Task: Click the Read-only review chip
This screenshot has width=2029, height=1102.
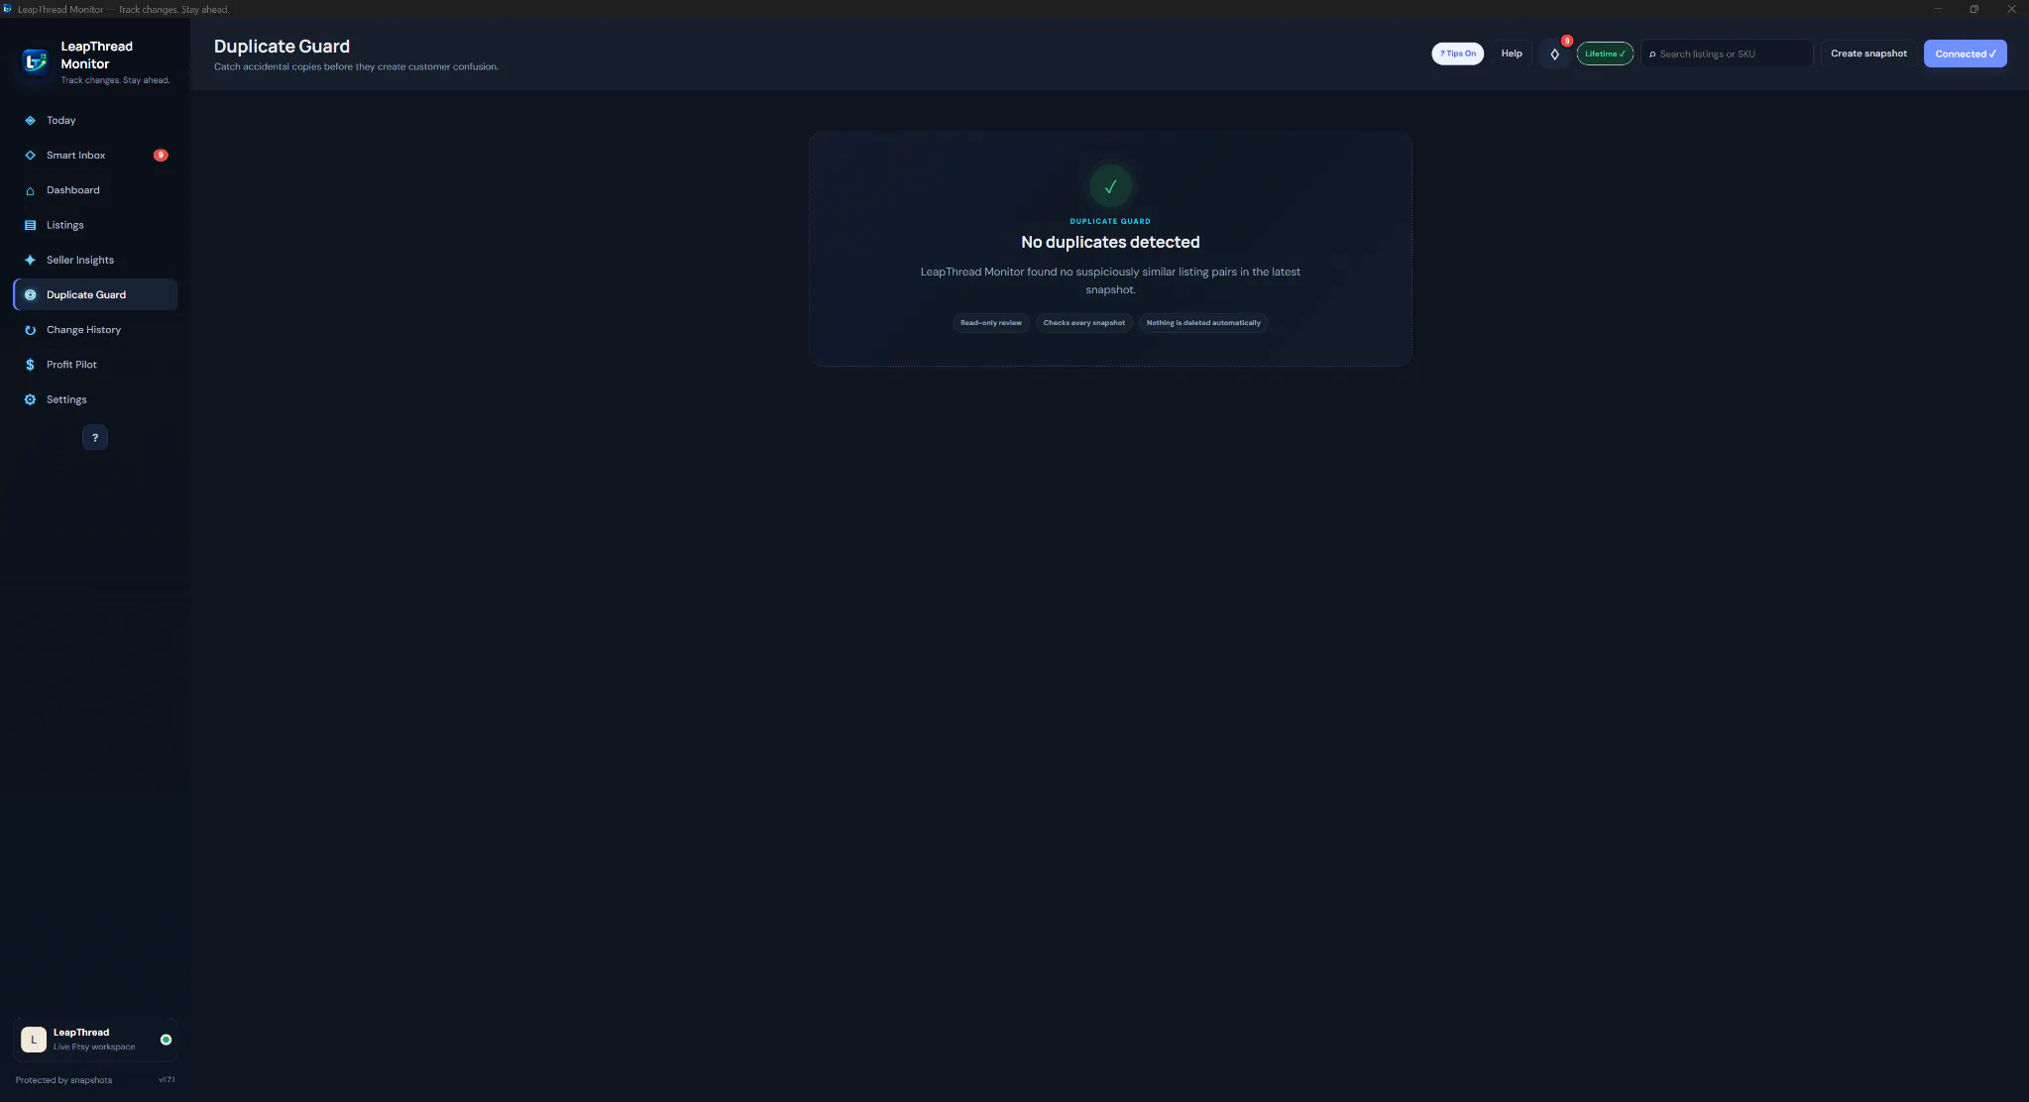Action: [x=990, y=323]
